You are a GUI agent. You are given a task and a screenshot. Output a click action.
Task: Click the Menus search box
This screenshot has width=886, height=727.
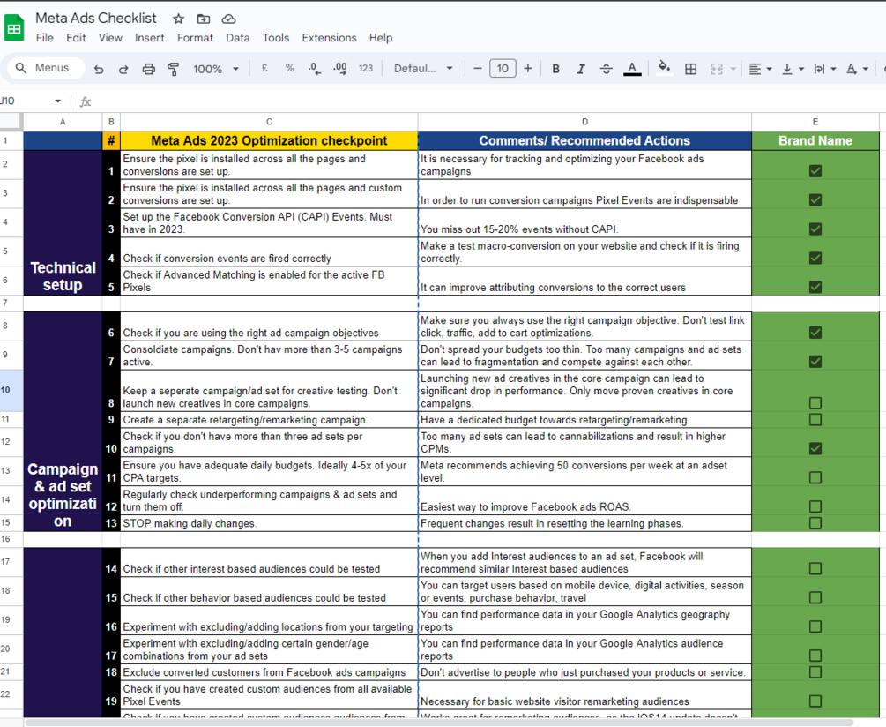(47, 68)
